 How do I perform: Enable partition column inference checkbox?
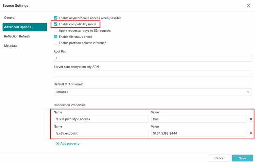point(56,43)
